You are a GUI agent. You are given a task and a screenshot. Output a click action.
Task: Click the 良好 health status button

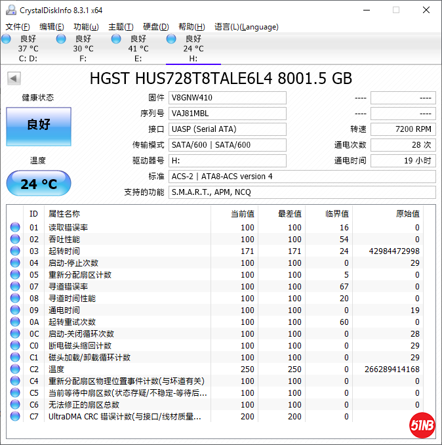[38, 125]
